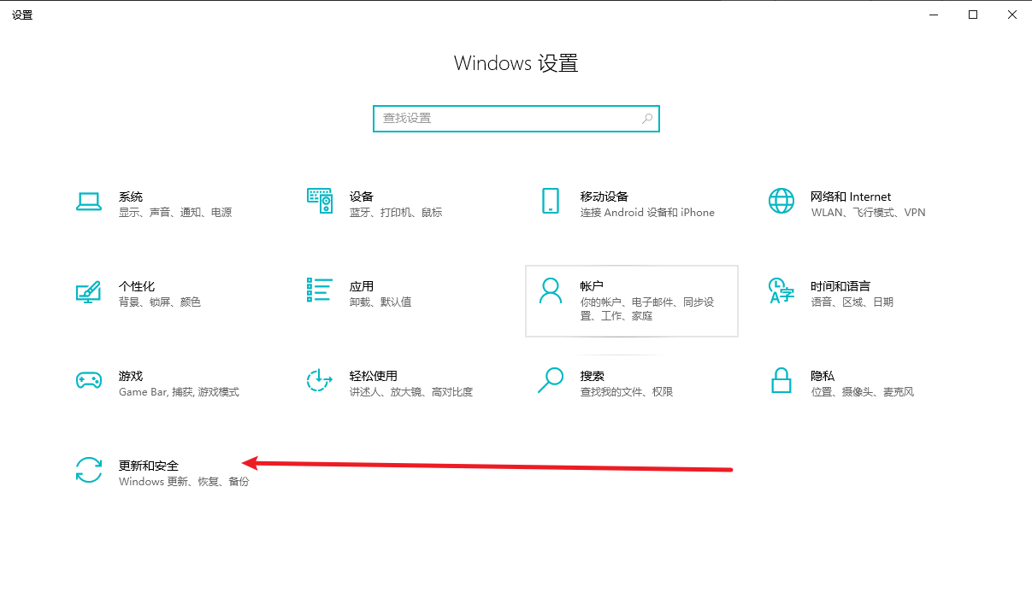
Task: Open the 设备 settings title
Action: tap(362, 196)
